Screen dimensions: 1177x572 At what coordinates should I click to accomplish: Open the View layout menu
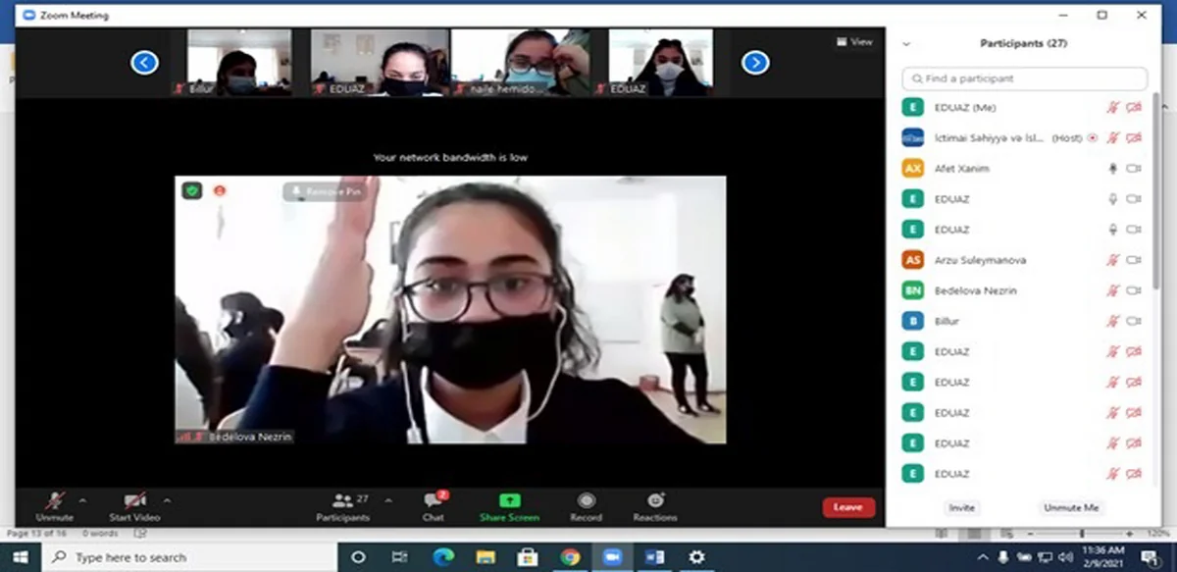tap(854, 42)
